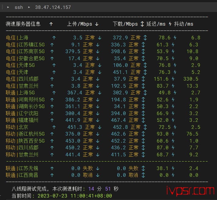Click the arrow before ssh in the title bar
Screen dimensions: 217x200
[8, 7]
